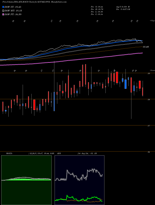This screenshot has height=205, width=155.
Task: Click the white DOW MT legend swatch
Action: point(3,11)
